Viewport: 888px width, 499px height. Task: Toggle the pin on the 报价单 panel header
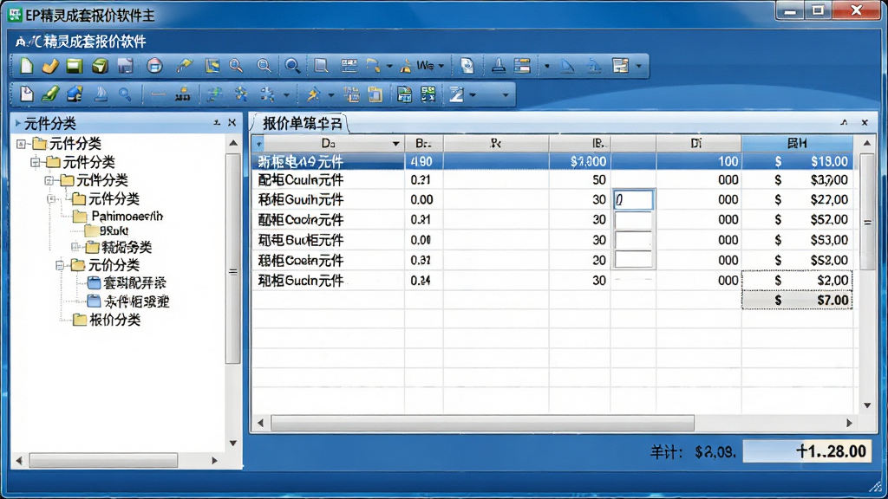(x=844, y=122)
